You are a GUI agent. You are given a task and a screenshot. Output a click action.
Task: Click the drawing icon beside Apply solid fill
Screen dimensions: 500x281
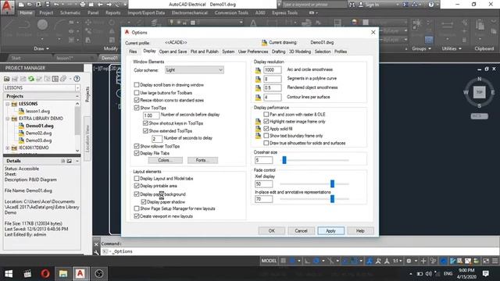pos(258,129)
